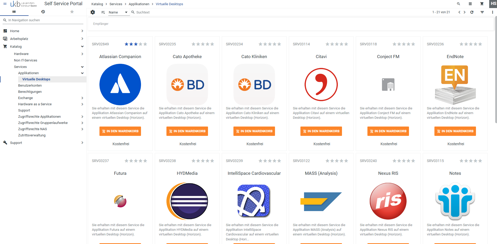The width and height of the screenshot is (497, 244).
Task: Open the filter list icon
Action: (x=482, y=12)
